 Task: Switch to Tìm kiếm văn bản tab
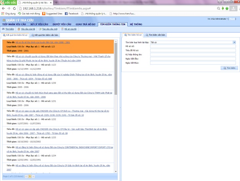click(x=155, y=35)
